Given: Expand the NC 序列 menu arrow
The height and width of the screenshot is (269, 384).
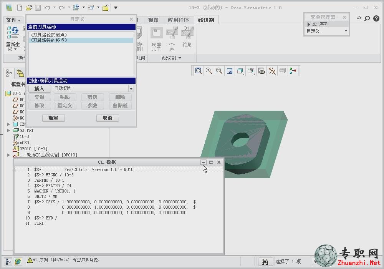Looking at the screenshot, I should click(309, 25).
